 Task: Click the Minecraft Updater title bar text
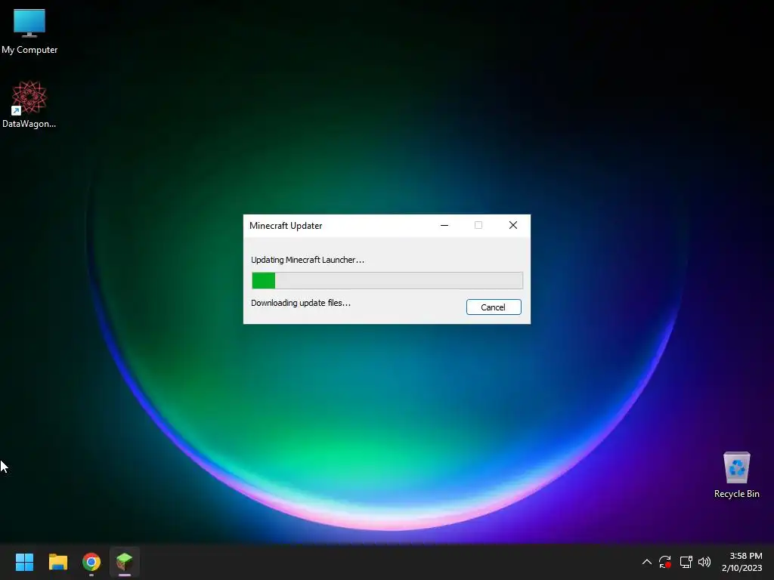[x=286, y=225]
